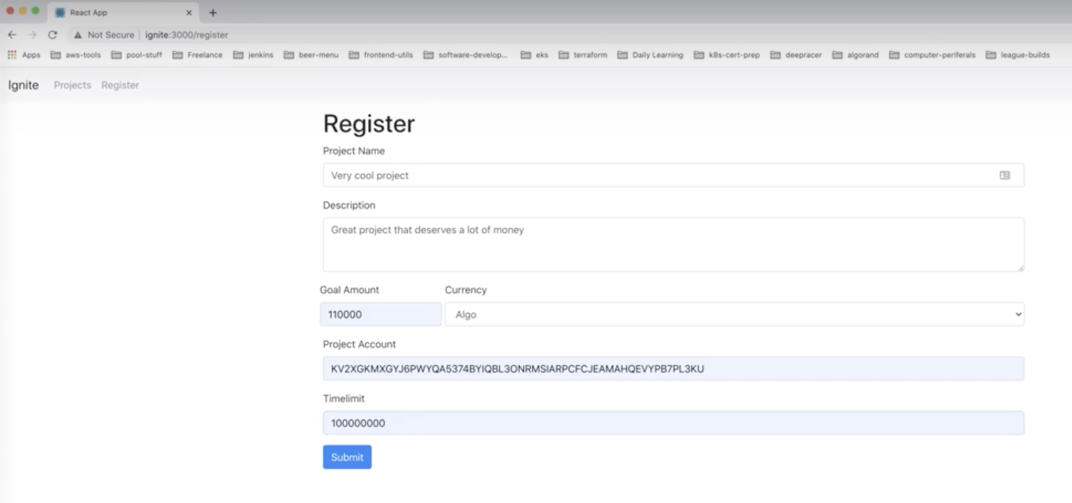
Task: Click the back navigation arrow
Action: point(12,34)
